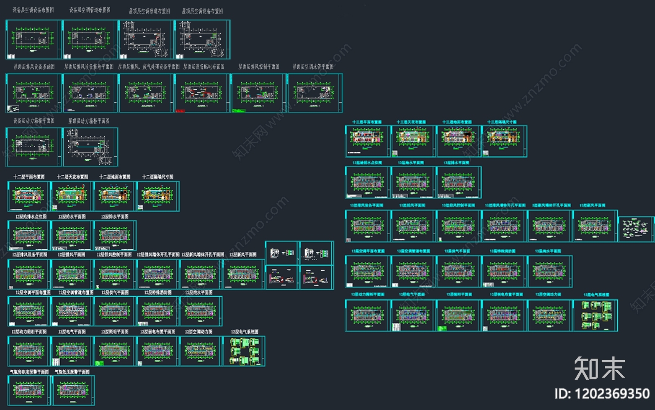Open the 设备层空调管道布置图 drawing sheet
The image size is (655, 410).
click(90, 39)
